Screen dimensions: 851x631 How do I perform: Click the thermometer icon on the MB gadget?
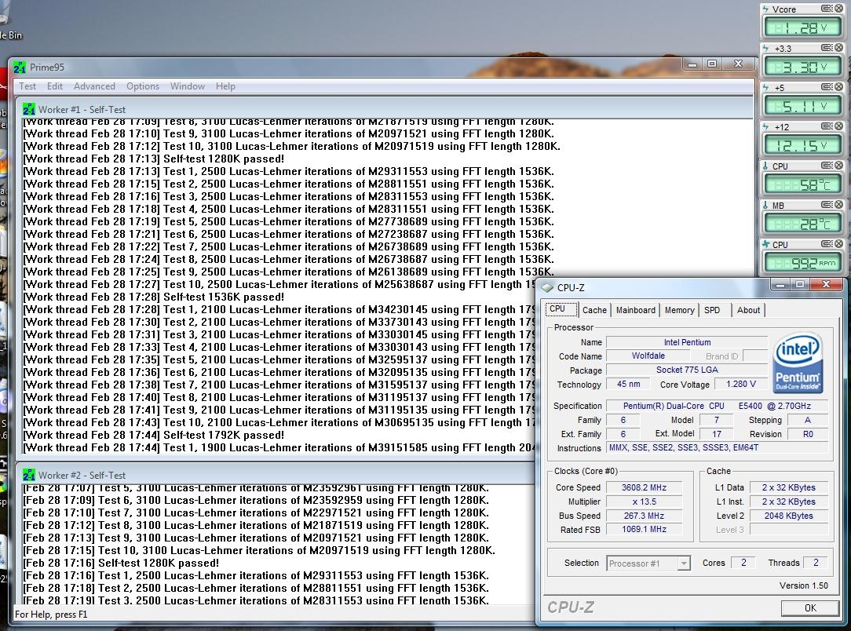(765, 206)
